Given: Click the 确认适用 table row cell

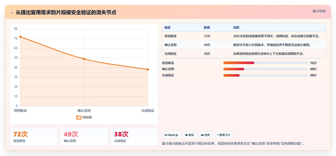Looking at the screenshot, I should tap(171, 45).
